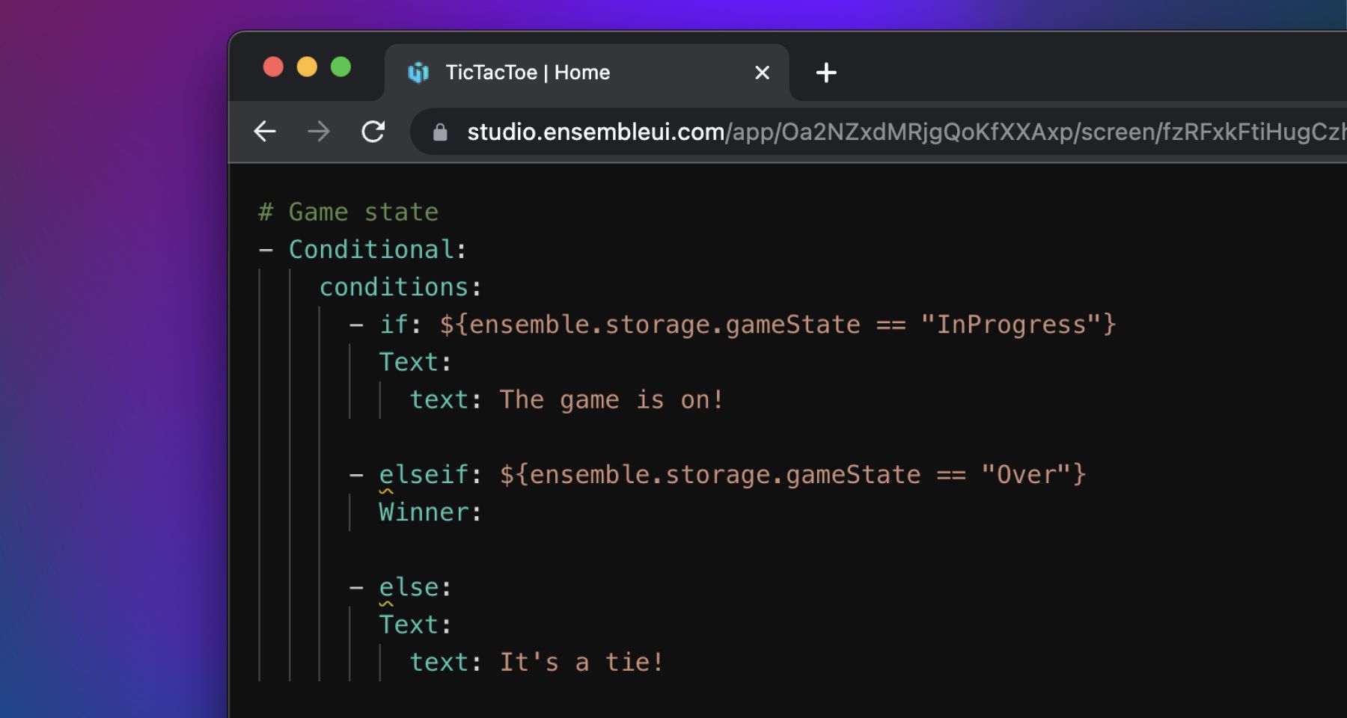Click the Ensemble favicon on the tab

coord(418,73)
